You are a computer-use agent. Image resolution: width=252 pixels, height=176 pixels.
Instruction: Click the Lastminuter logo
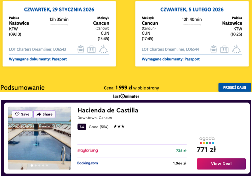[126, 96]
